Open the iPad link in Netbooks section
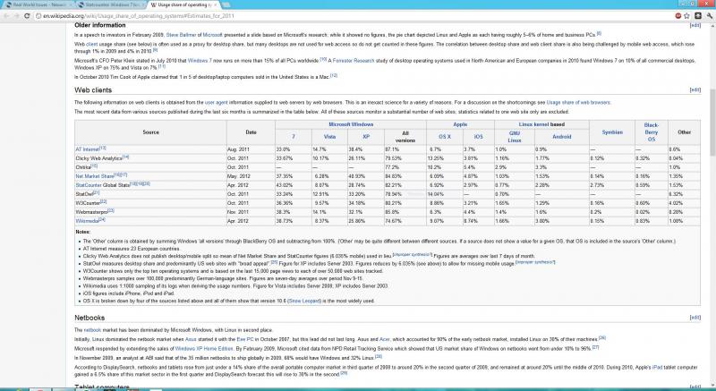 [657, 367]
